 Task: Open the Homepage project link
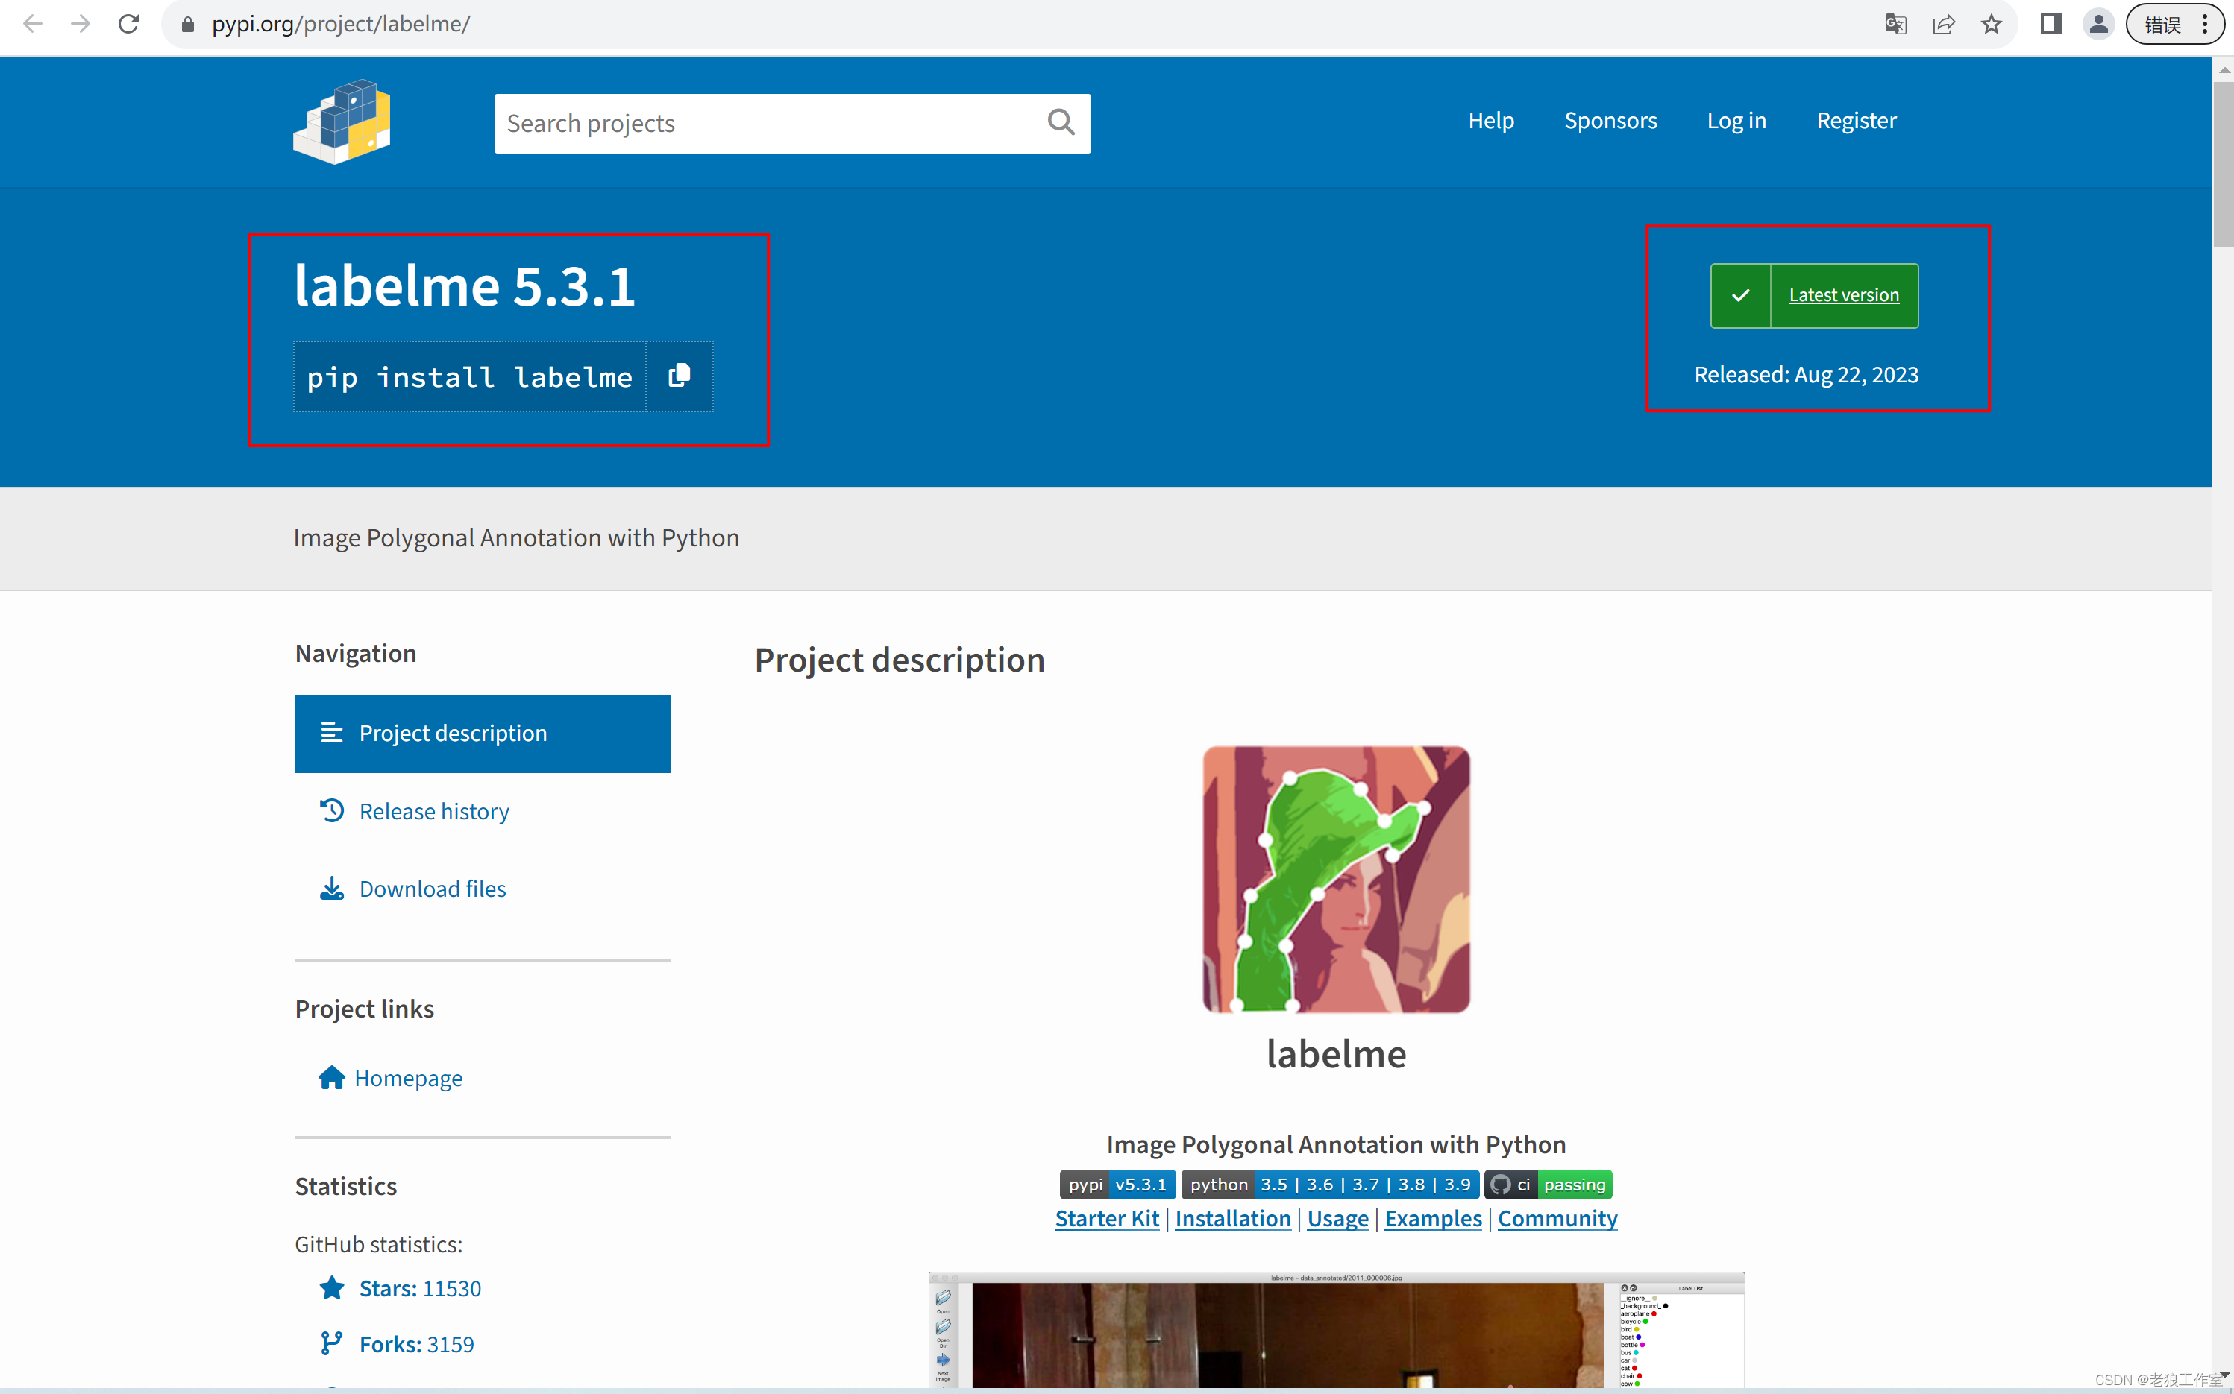tap(408, 1078)
